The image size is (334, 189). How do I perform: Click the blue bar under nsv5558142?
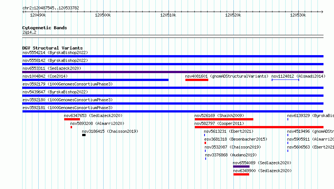[173, 64]
